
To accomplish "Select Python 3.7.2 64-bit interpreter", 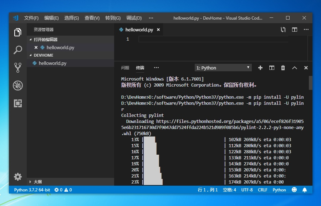I will [32, 190].
